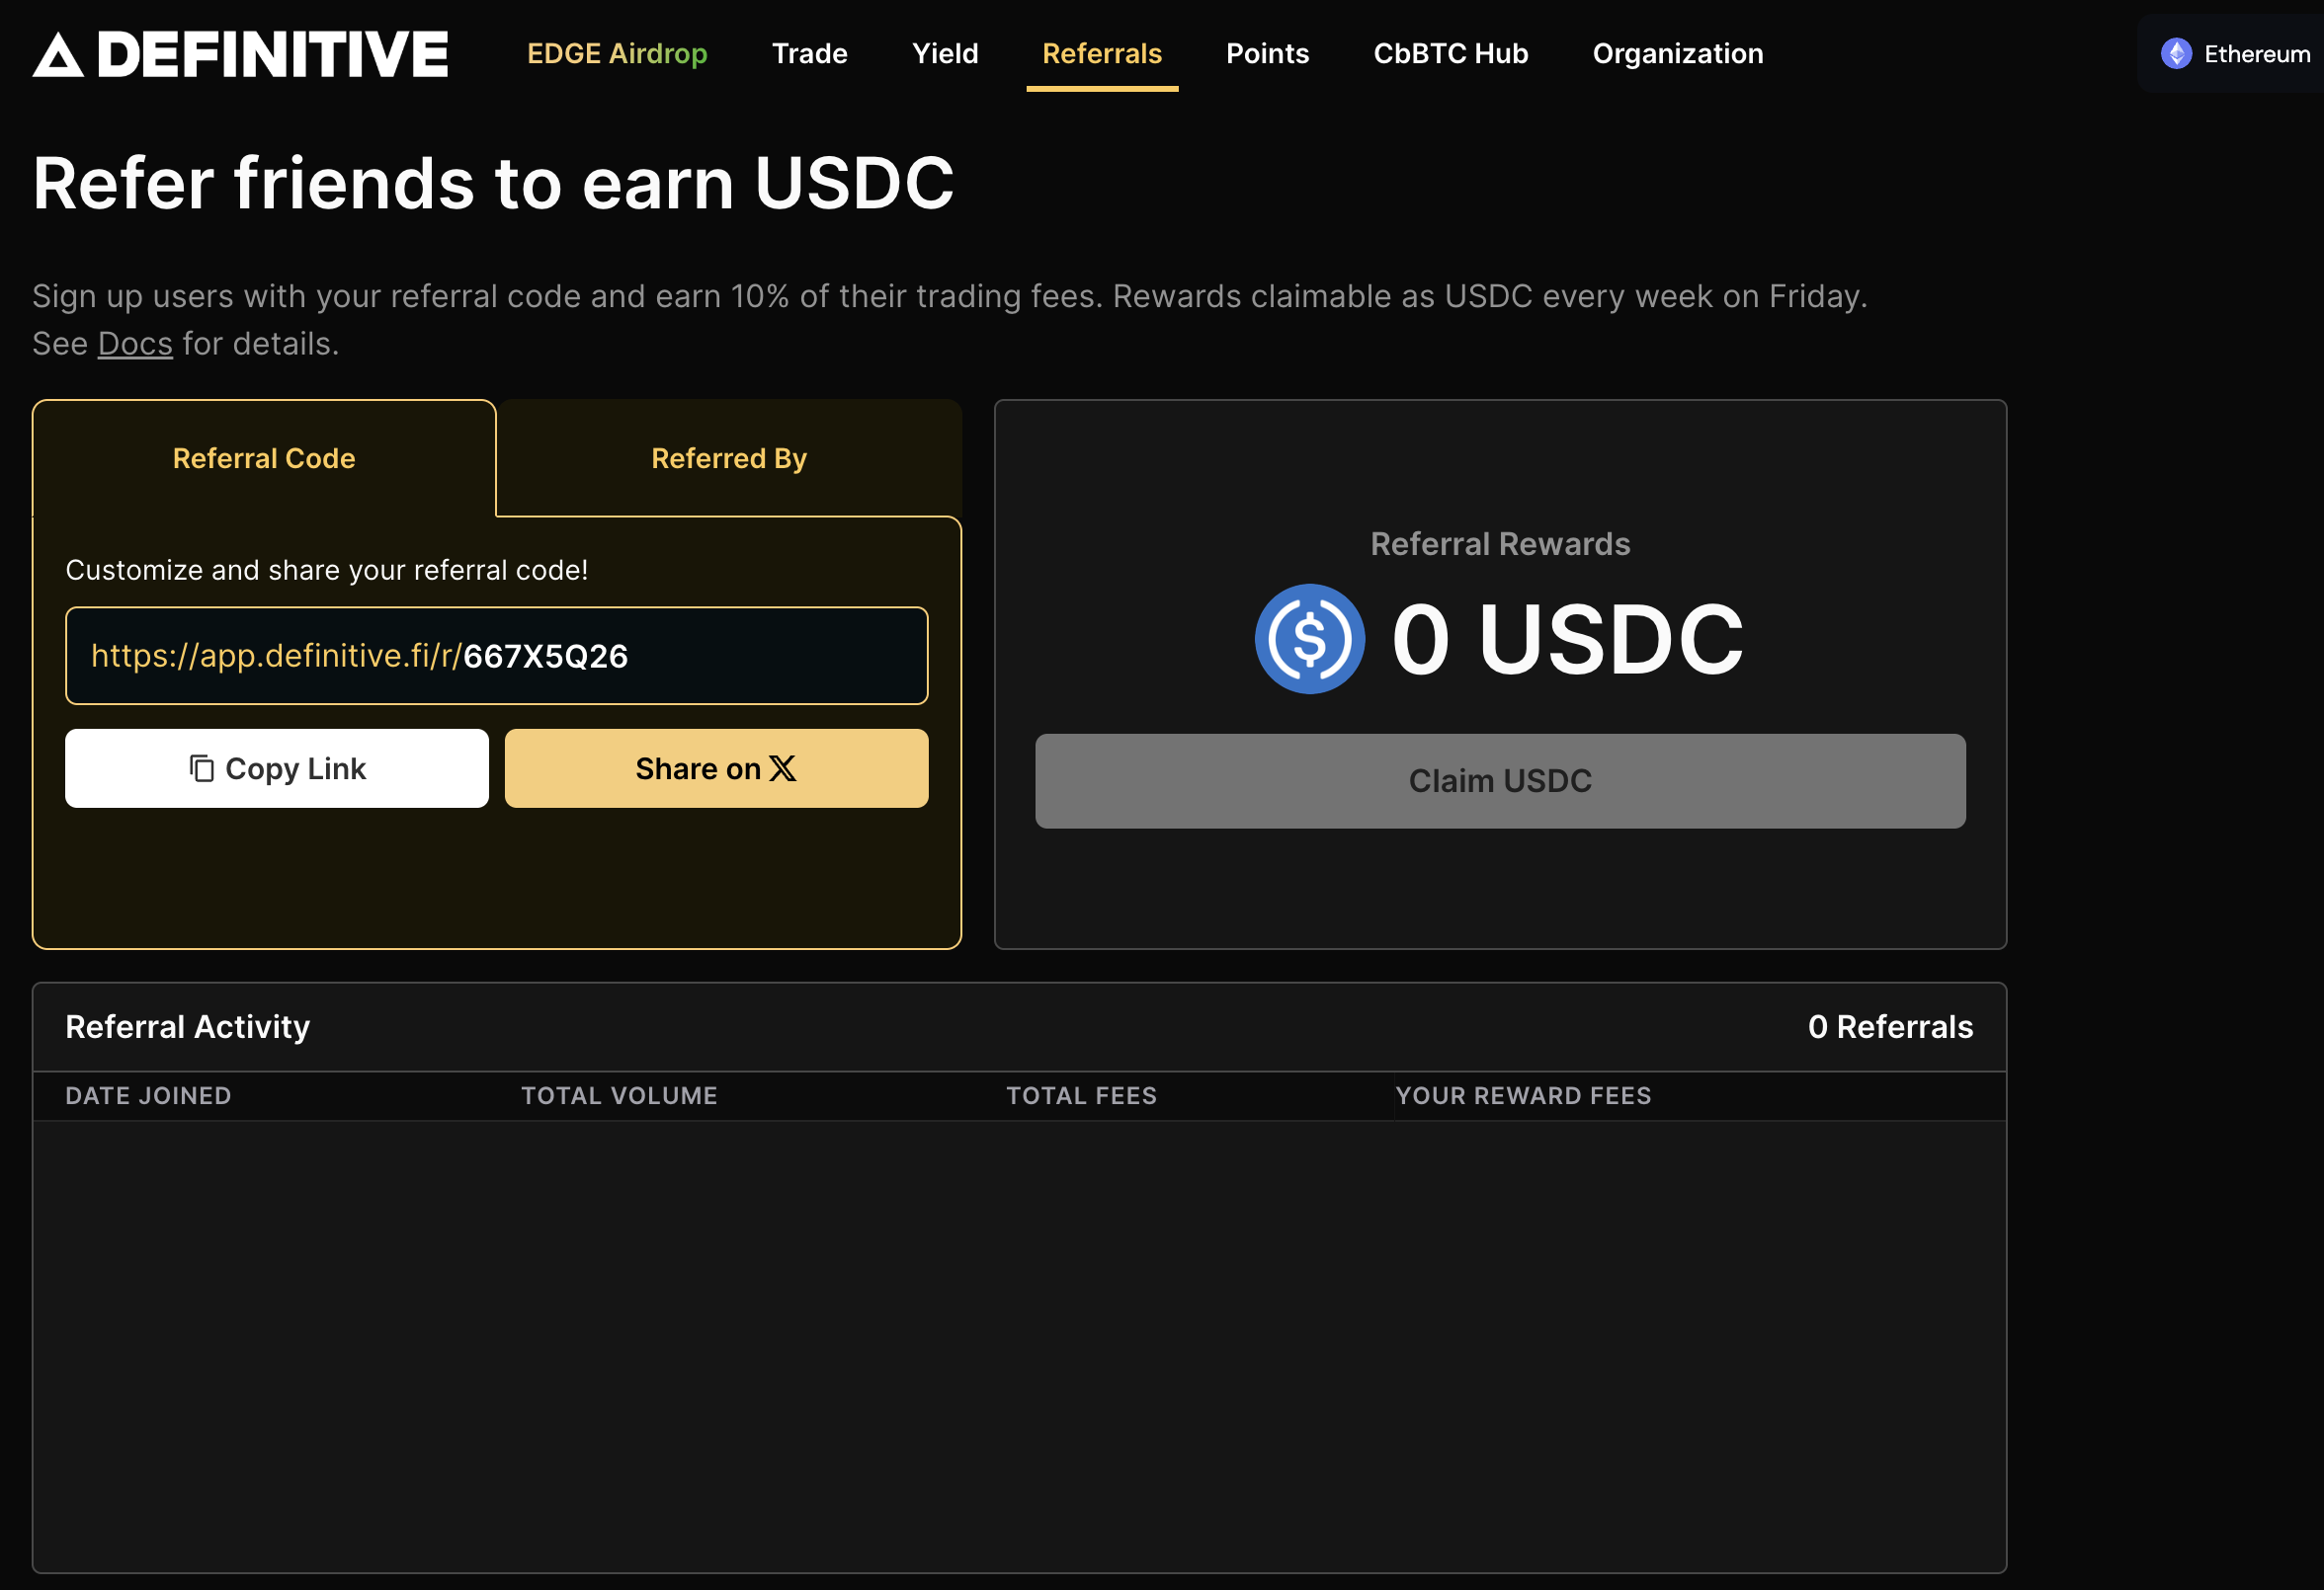
Task: Click the copy icon in Copy Link
Action: pyautogui.click(x=202, y=768)
